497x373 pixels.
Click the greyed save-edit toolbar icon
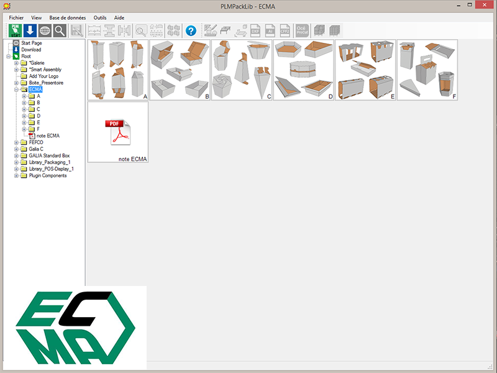tap(76, 30)
